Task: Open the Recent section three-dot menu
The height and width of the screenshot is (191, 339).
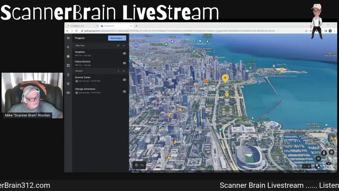Action: pos(118,71)
